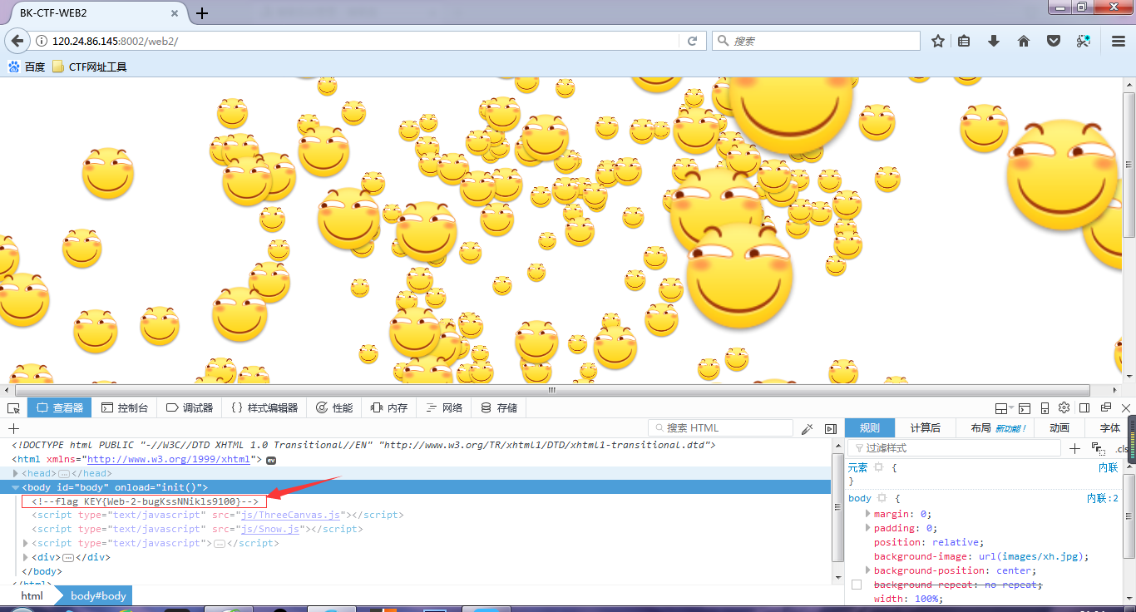Focus the 搜索 HTML search field
Viewport: 1136px width, 612px height.
[720, 428]
